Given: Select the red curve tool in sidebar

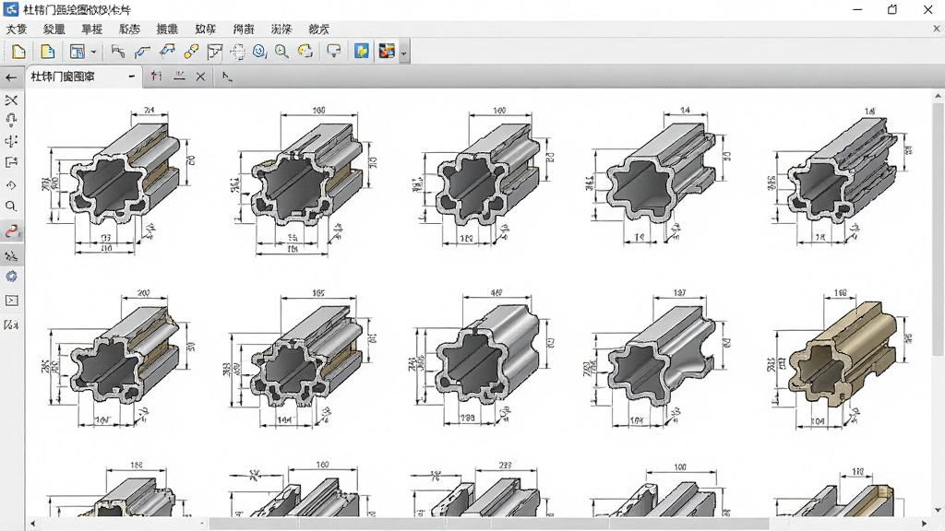Looking at the screenshot, I should click(x=11, y=231).
